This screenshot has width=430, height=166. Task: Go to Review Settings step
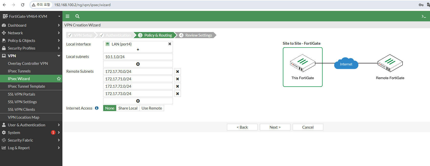196,35
